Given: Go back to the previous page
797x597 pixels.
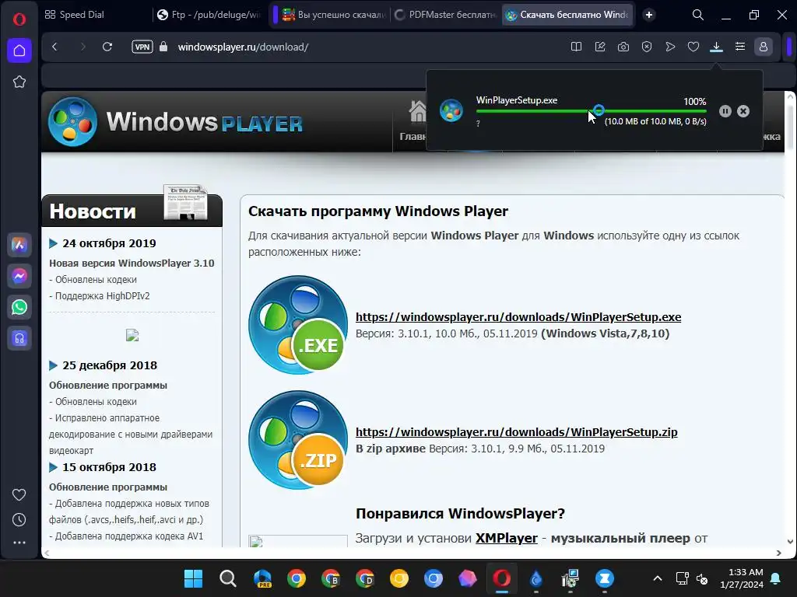Looking at the screenshot, I should [55, 47].
